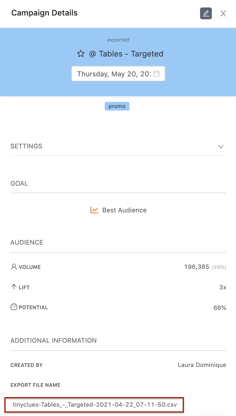Select the export CSV file name
The width and height of the screenshot is (236, 416).
(95, 405)
